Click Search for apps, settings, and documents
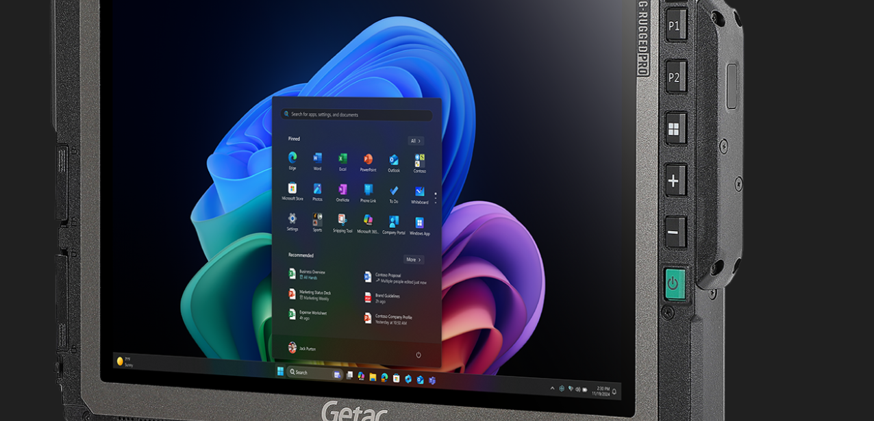Image resolution: width=874 pixels, height=421 pixels. 356,114
